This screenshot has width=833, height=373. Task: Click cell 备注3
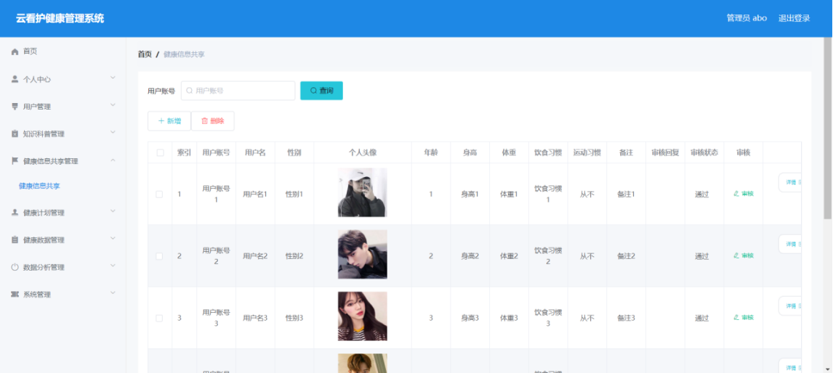(x=627, y=319)
